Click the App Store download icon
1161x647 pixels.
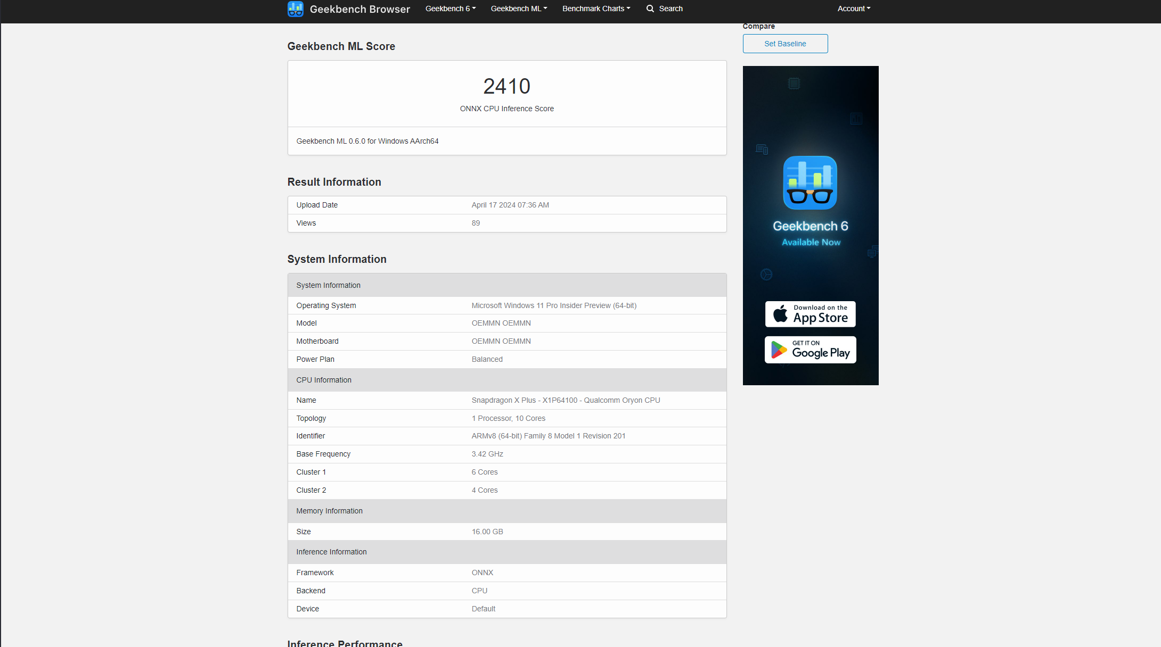(810, 314)
